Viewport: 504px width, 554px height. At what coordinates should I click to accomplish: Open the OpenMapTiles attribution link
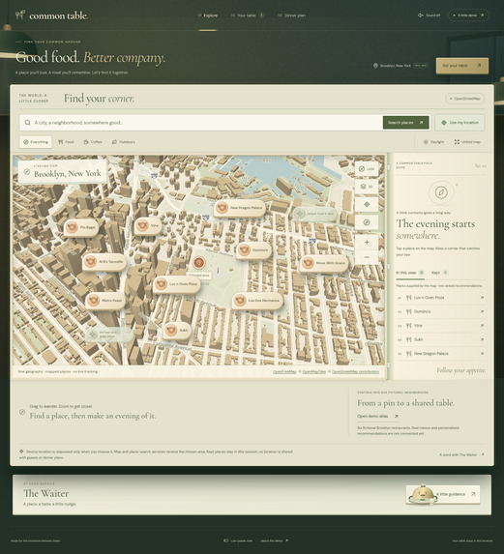314,371
